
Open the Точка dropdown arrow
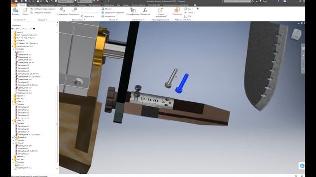click(x=194, y=13)
